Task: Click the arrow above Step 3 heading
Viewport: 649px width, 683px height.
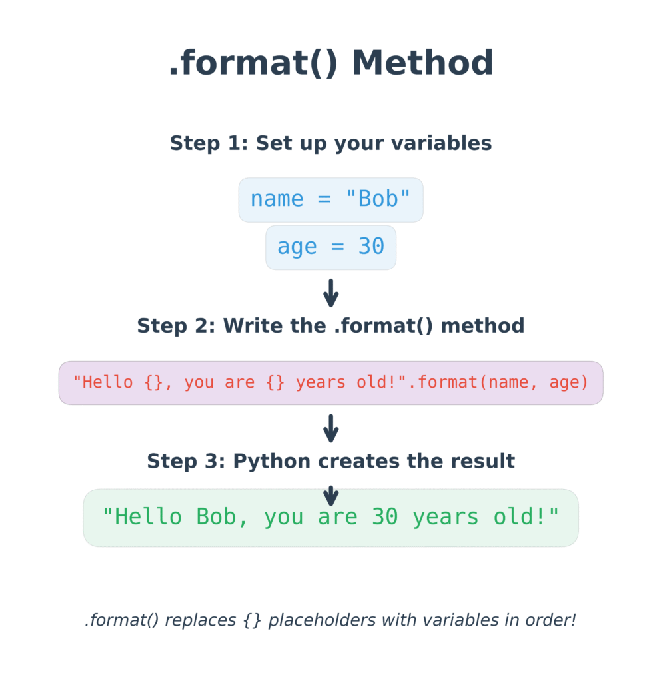Action: [330, 428]
